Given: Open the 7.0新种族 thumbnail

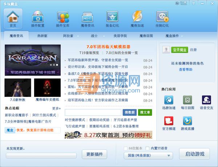Looking at the screenshot, I should click(x=18, y=87).
